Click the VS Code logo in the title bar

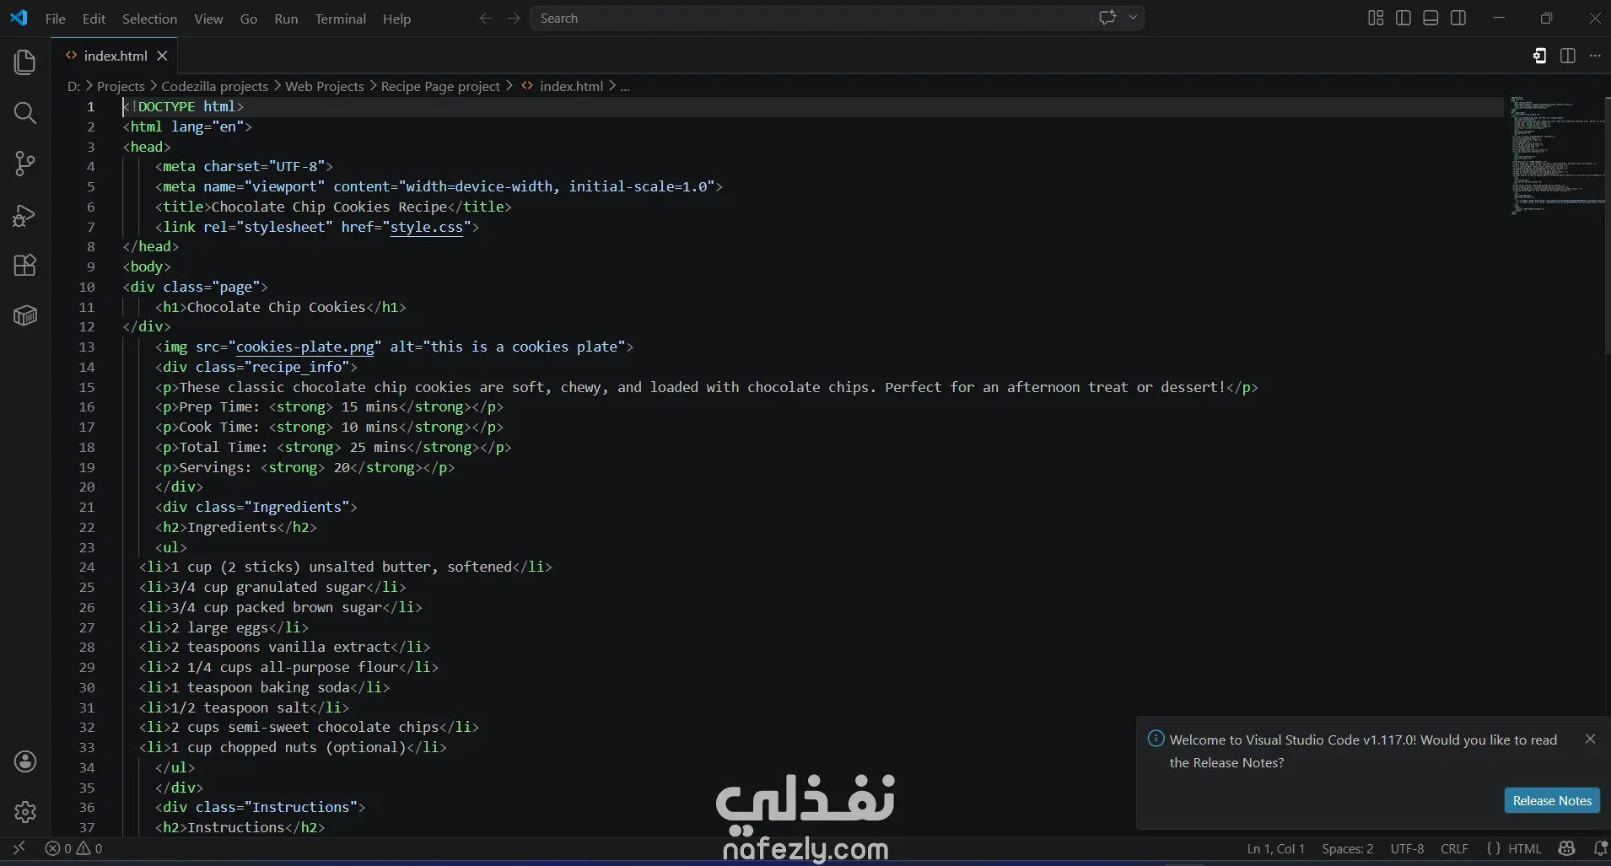(19, 18)
